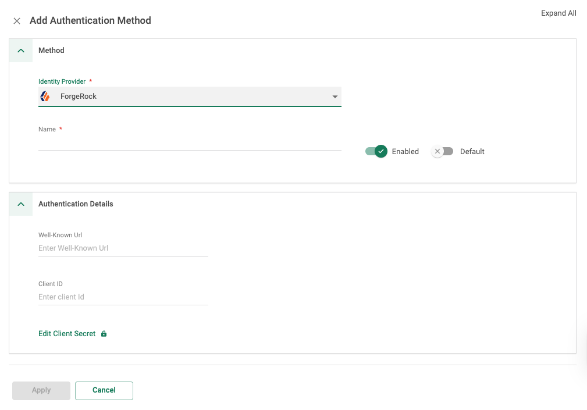Click the Well-Known Url text field
Screen dimensions: 587x410
click(123, 248)
